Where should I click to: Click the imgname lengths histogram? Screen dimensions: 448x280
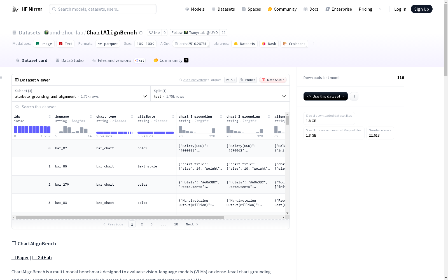73,129
